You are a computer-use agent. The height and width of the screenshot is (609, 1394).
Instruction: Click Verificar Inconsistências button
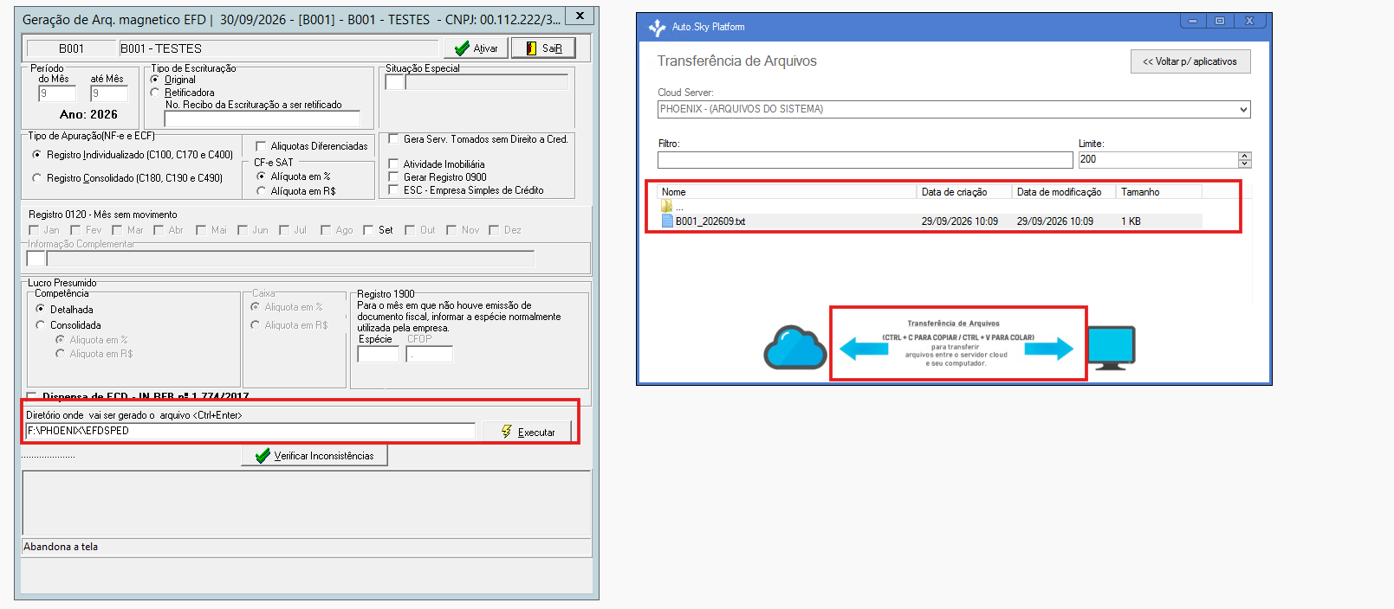pyautogui.click(x=314, y=456)
